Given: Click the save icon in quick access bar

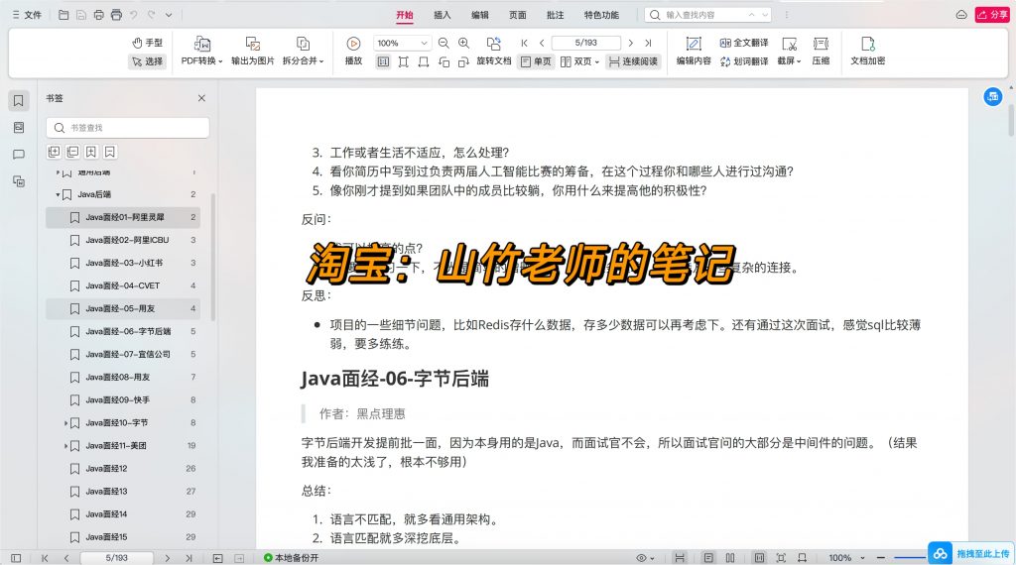Looking at the screenshot, I should pyautogui.click(x=81, y=15).
